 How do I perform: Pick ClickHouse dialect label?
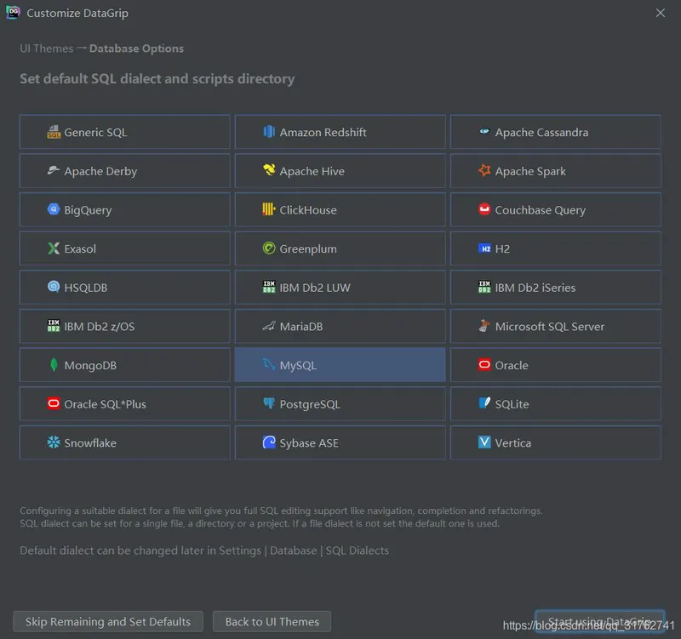coord(308,210)
